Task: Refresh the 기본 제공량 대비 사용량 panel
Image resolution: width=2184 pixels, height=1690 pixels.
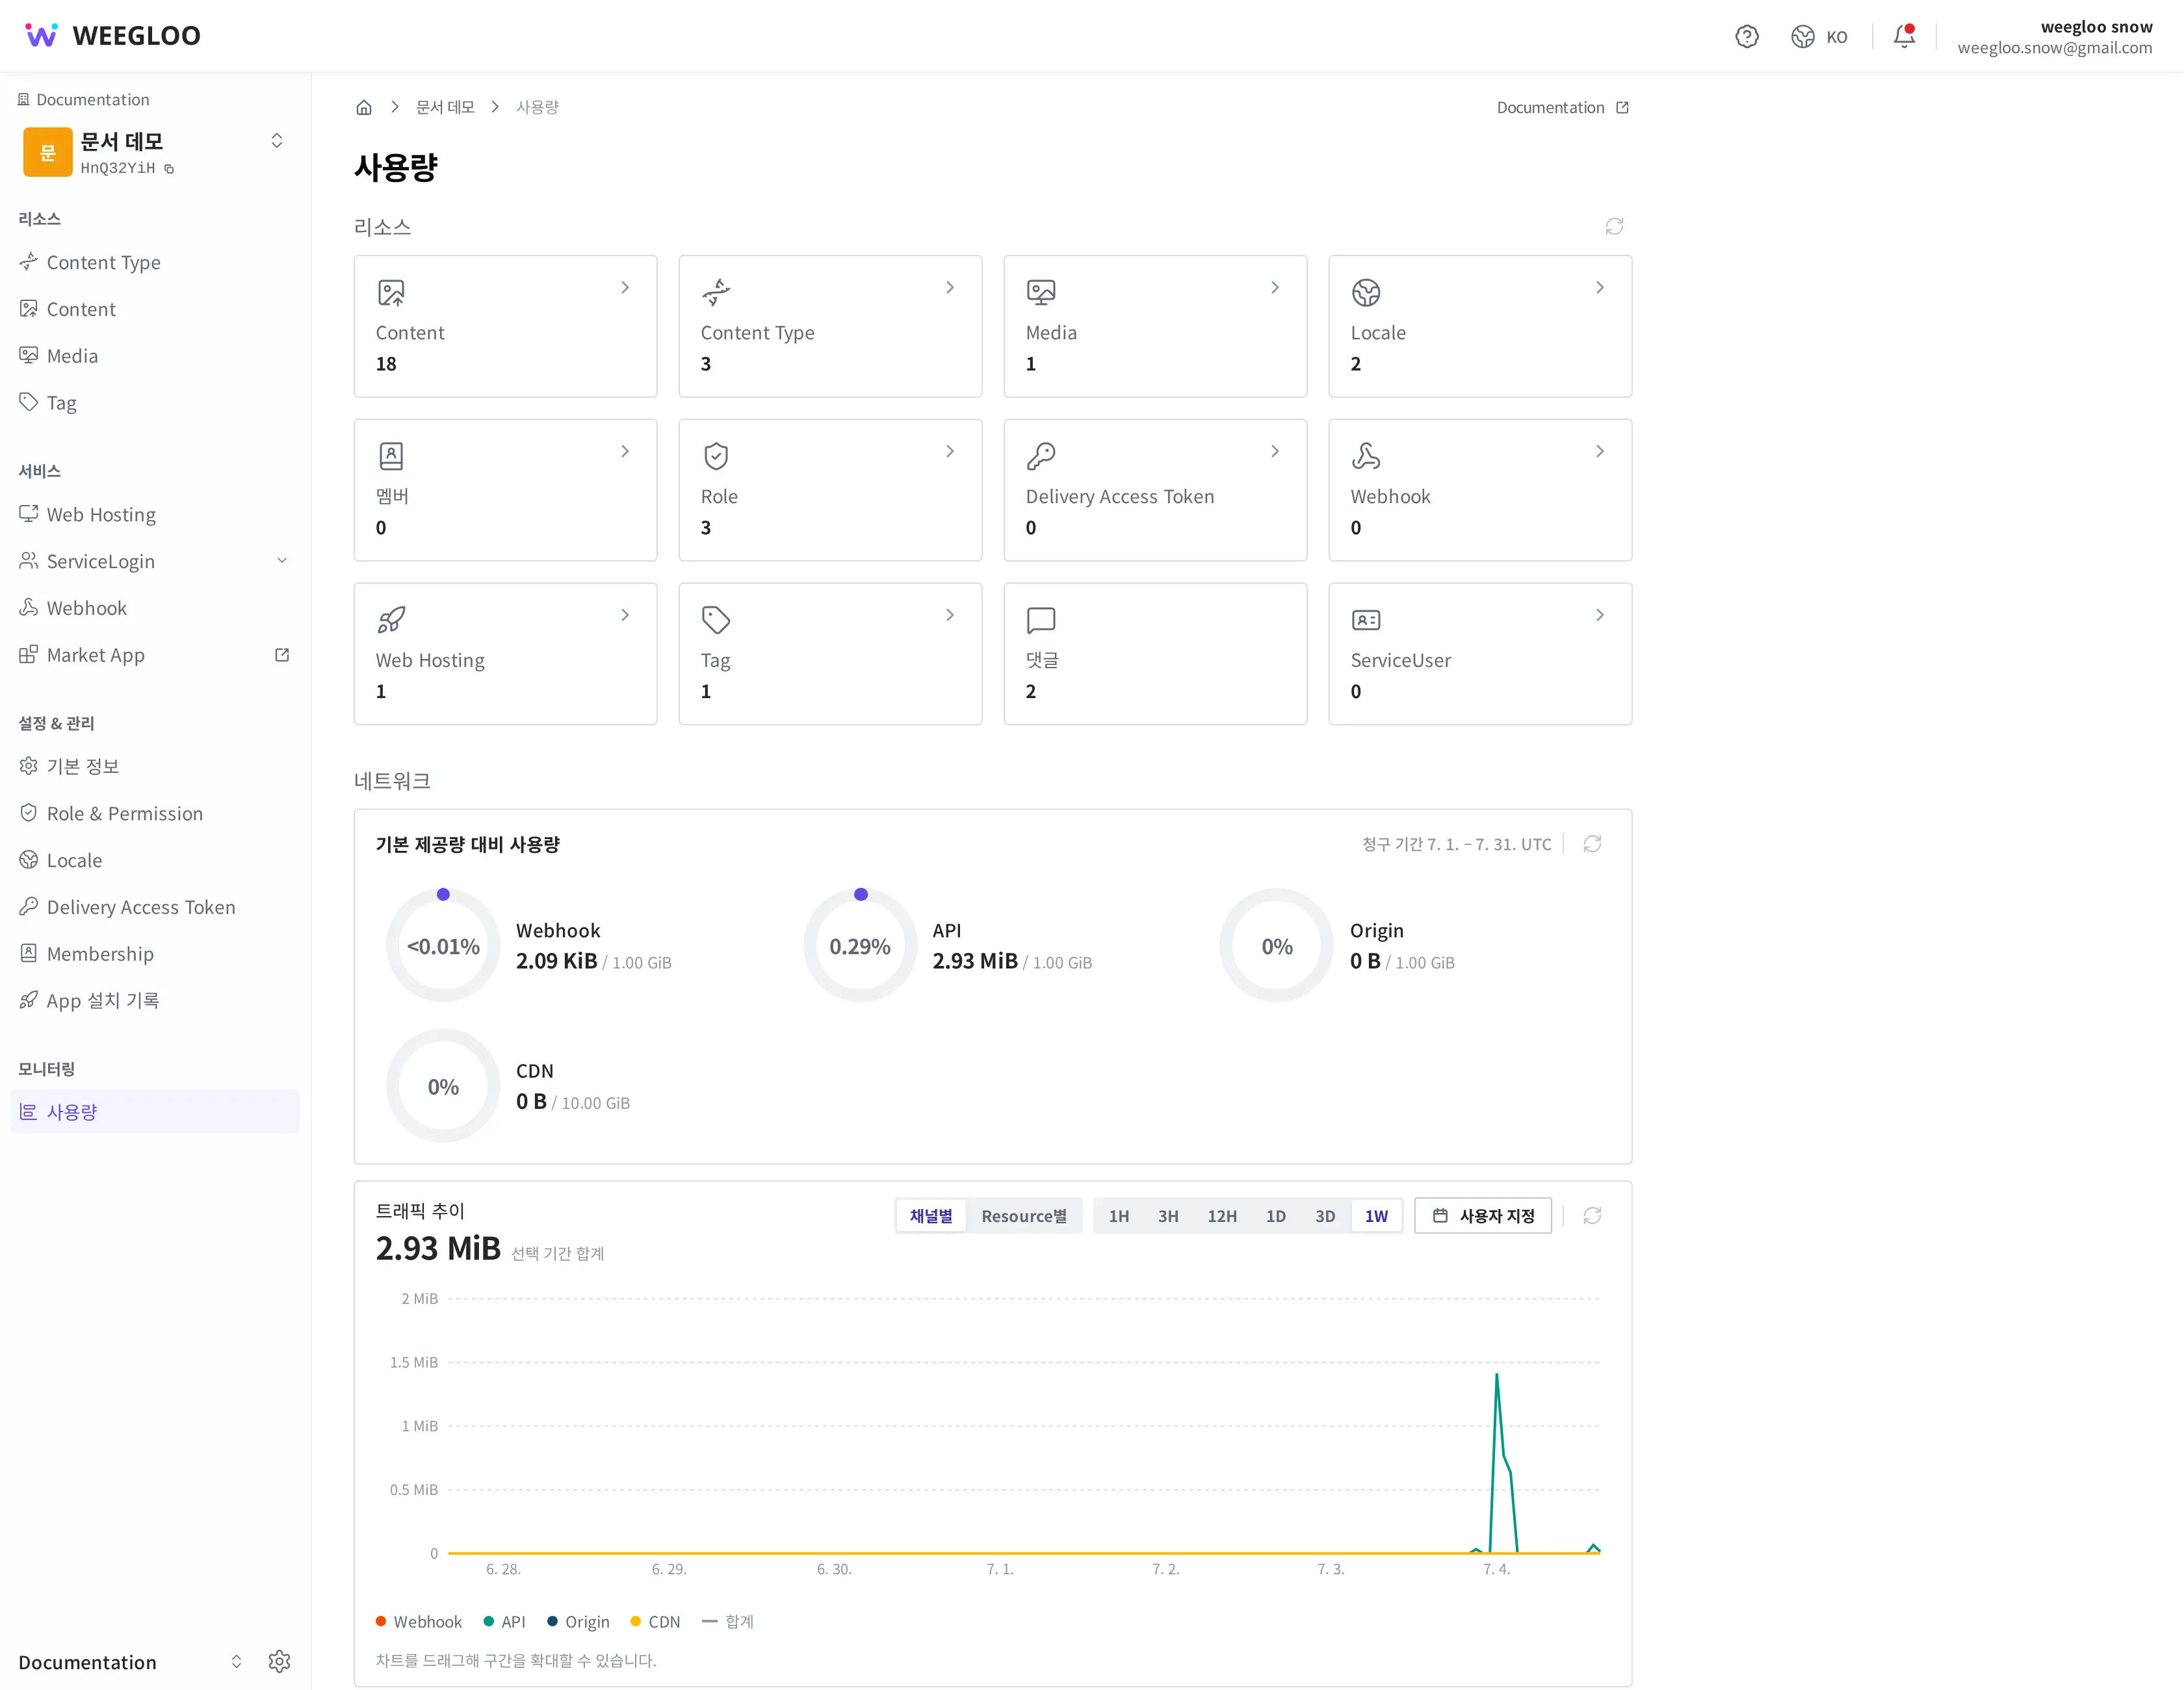Action: coord(1592,844)
